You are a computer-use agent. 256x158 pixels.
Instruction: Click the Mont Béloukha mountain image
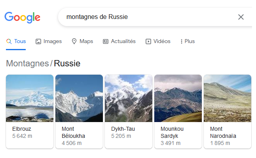[x=79, y=98]
